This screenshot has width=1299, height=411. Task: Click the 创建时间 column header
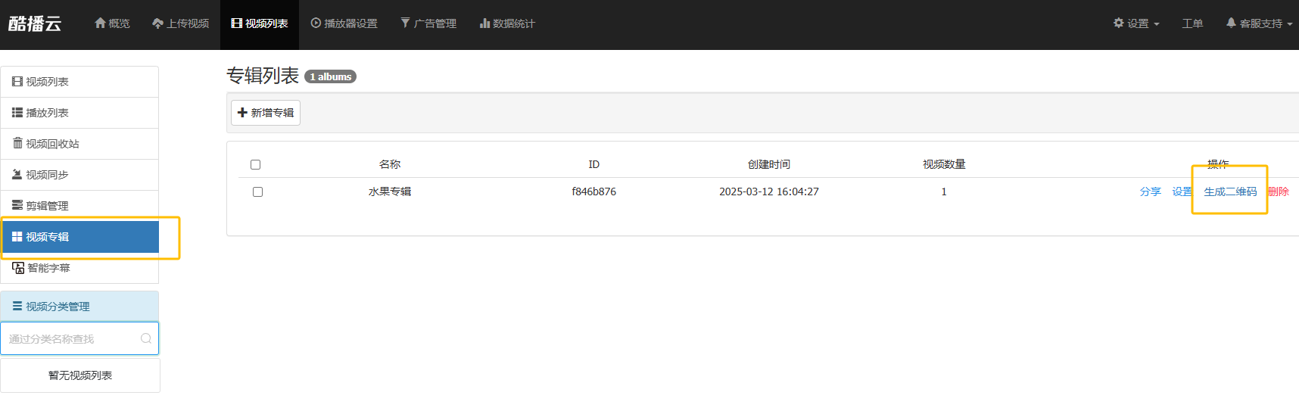coord(769,164)
